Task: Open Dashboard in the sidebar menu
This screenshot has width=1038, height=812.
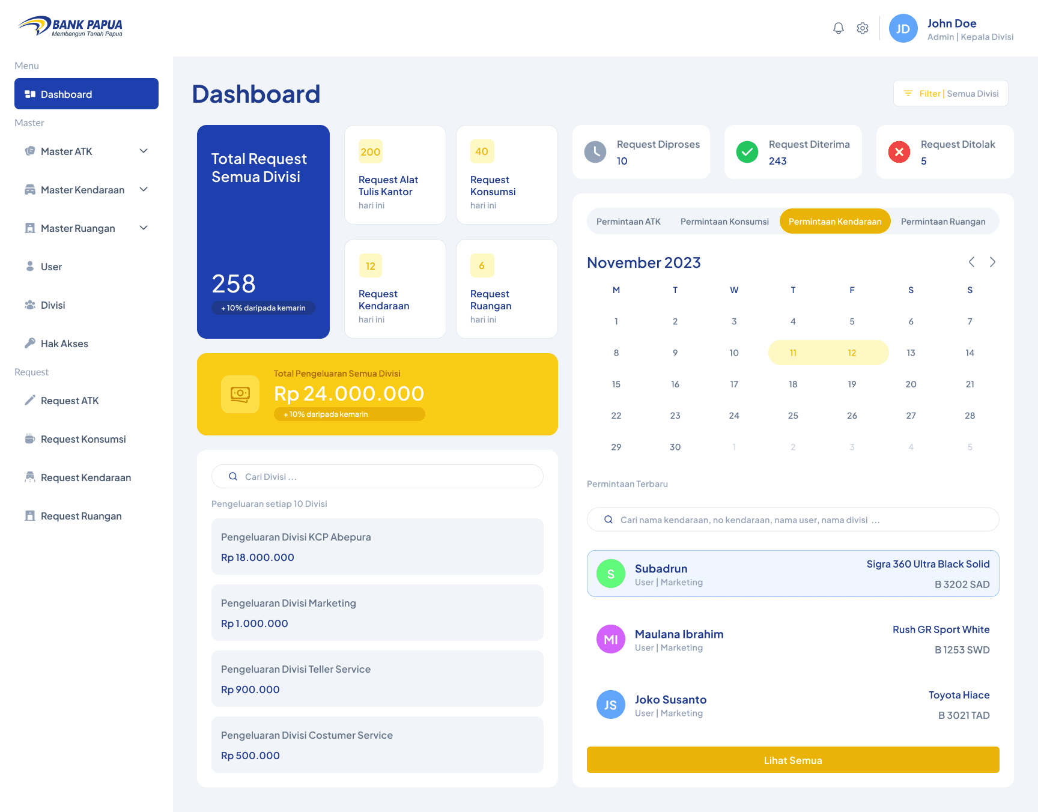Action: [x=86, y=94]
